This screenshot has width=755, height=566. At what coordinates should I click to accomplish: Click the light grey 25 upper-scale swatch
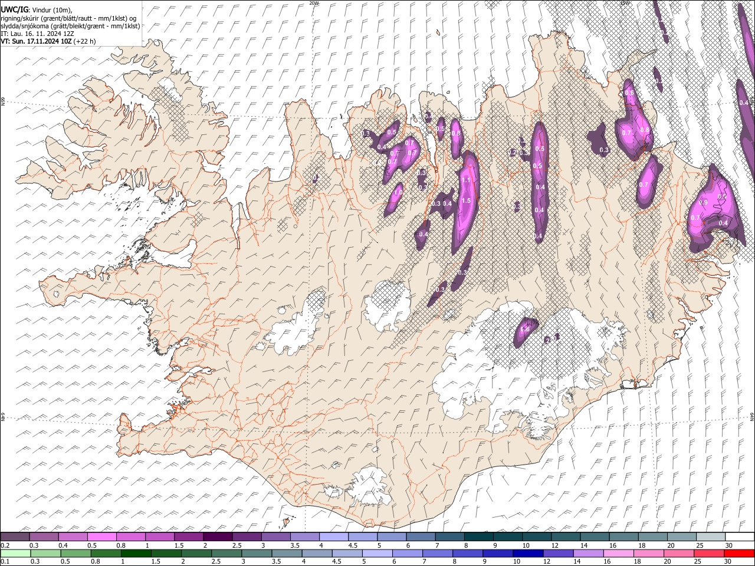(711, 537)
